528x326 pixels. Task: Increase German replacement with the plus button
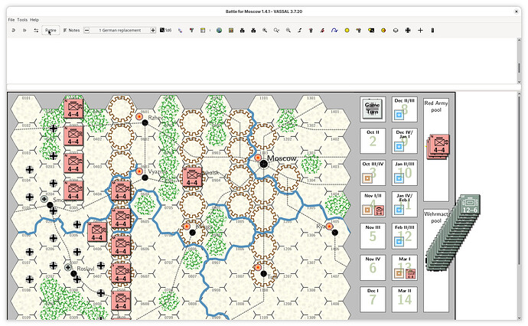[153, 30]
